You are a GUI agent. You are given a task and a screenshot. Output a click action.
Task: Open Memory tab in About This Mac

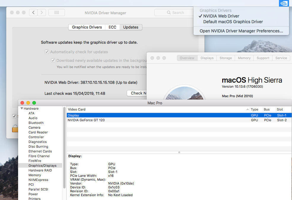pyautogui.click(x=244, y=58)
